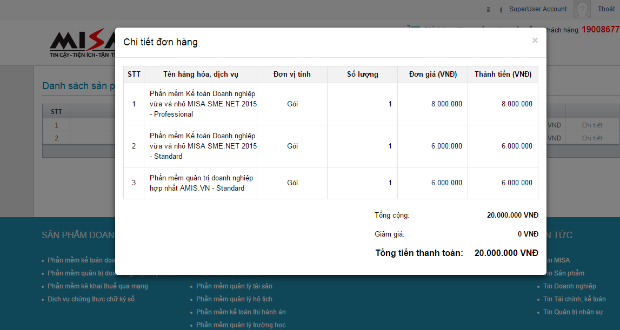Click the Tên hàng hóa, dịch vụ column header
The image size is (620, 330).
201,75
